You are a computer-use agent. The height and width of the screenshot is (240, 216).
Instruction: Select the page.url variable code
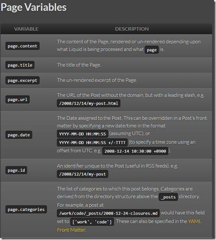tap(17, 100)
